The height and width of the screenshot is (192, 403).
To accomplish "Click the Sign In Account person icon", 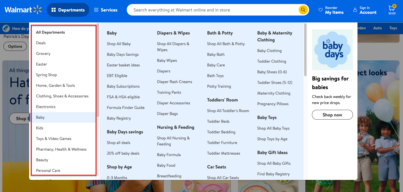I will pyautogui.click(x=355, y=10).
